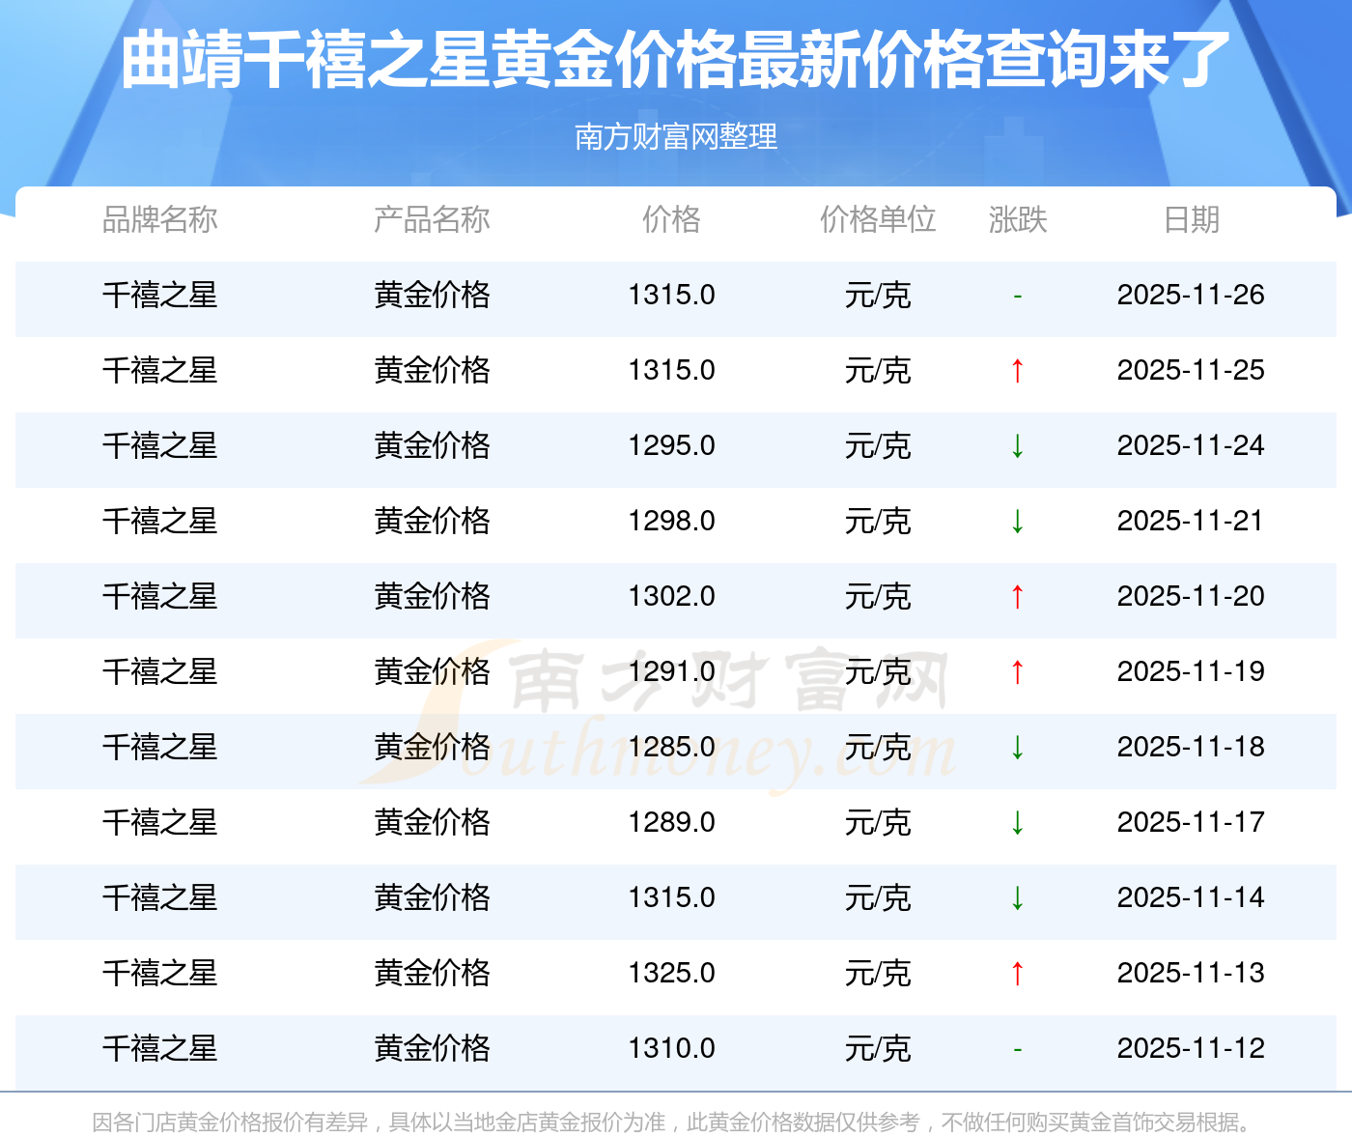Click the price 1310.0
1352x1137 pixels.
click(672, 1048)
